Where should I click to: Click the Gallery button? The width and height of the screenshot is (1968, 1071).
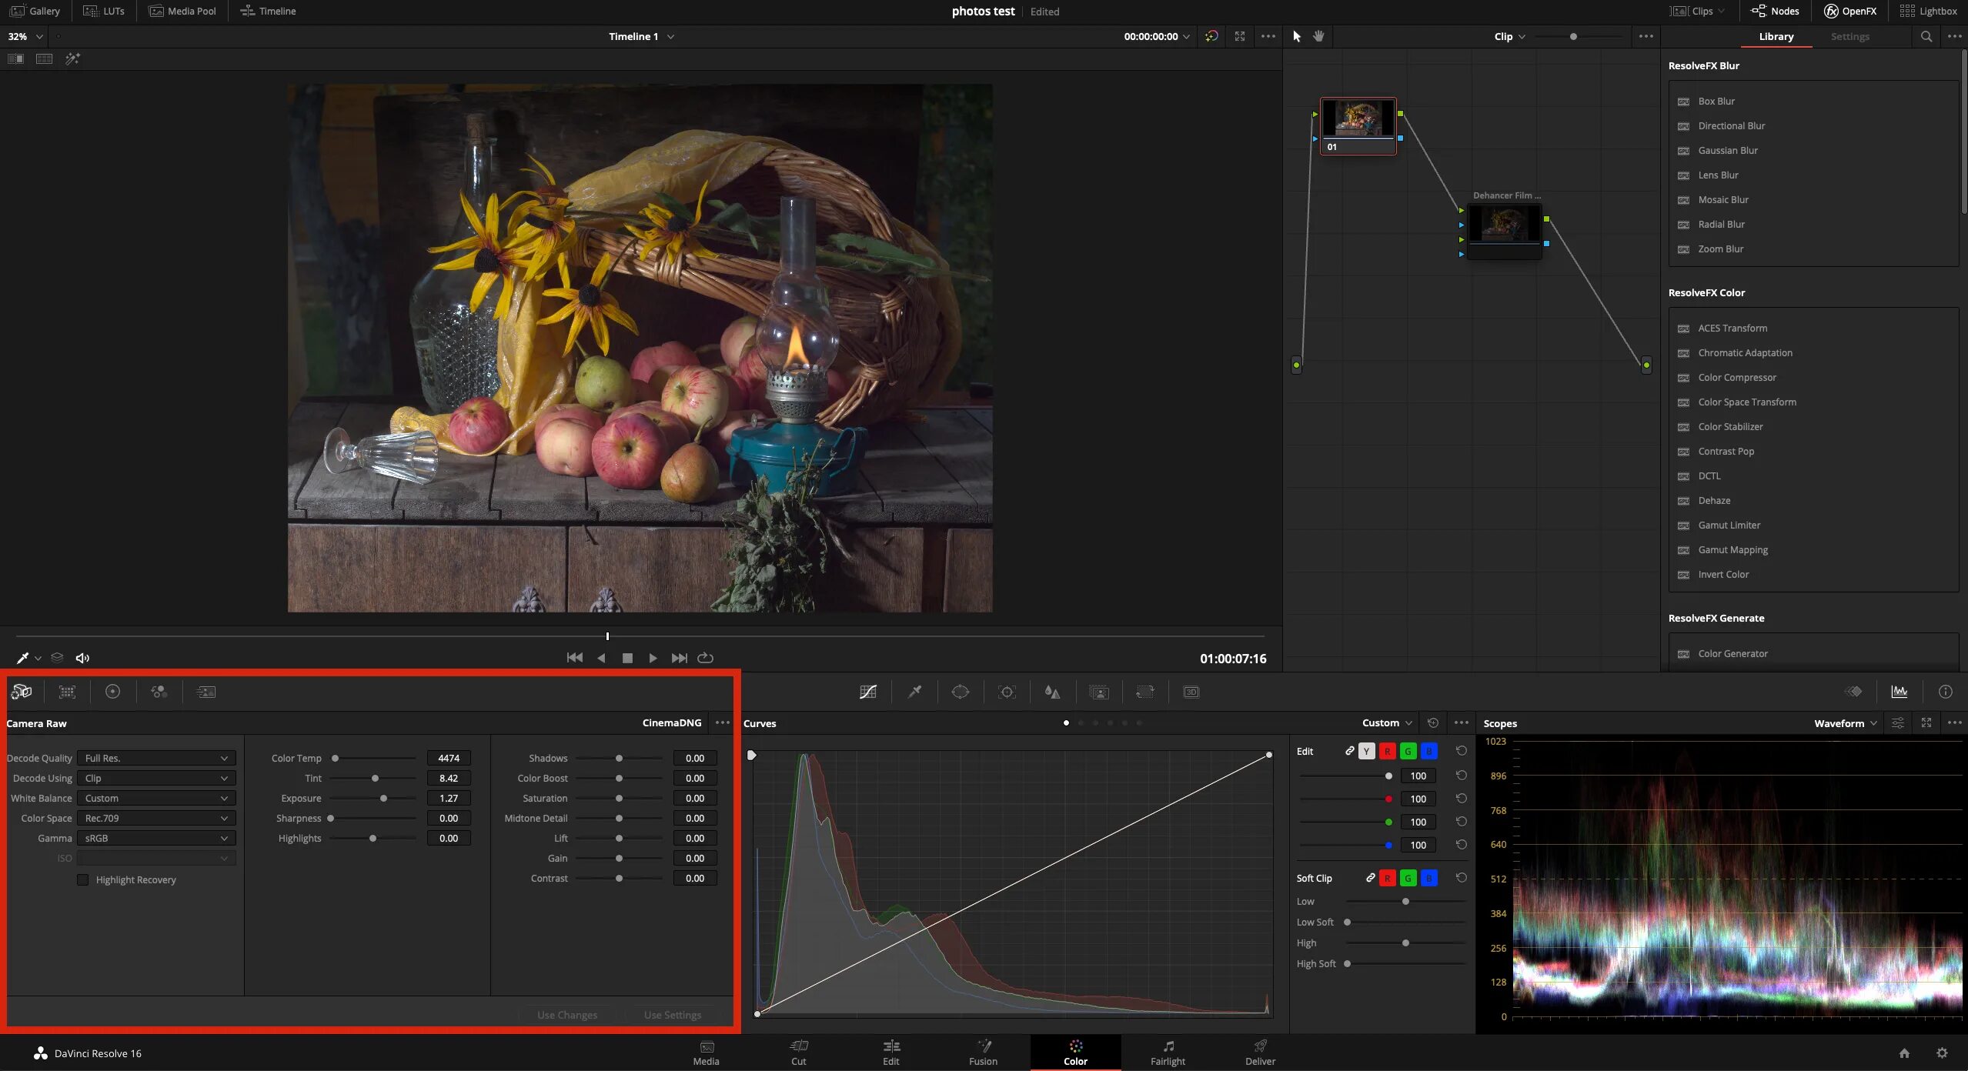tap(35, 11)
